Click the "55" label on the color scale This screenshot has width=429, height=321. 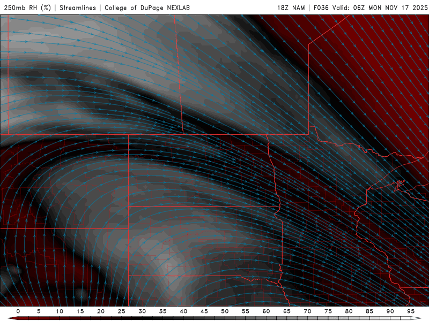(246, 311)
